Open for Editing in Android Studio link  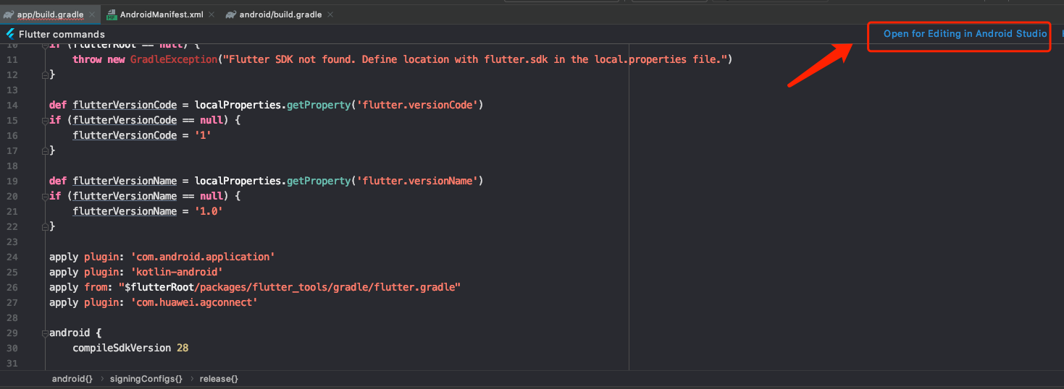click(965, 34)
